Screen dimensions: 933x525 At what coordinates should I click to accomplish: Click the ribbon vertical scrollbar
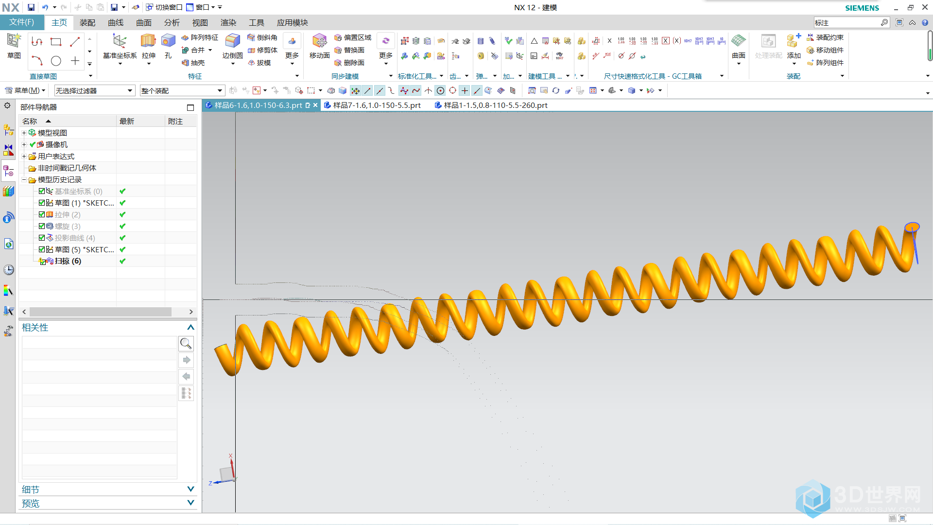[929, 46]
